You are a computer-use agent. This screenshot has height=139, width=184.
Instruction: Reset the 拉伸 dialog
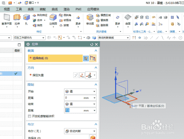pos(92,44)
